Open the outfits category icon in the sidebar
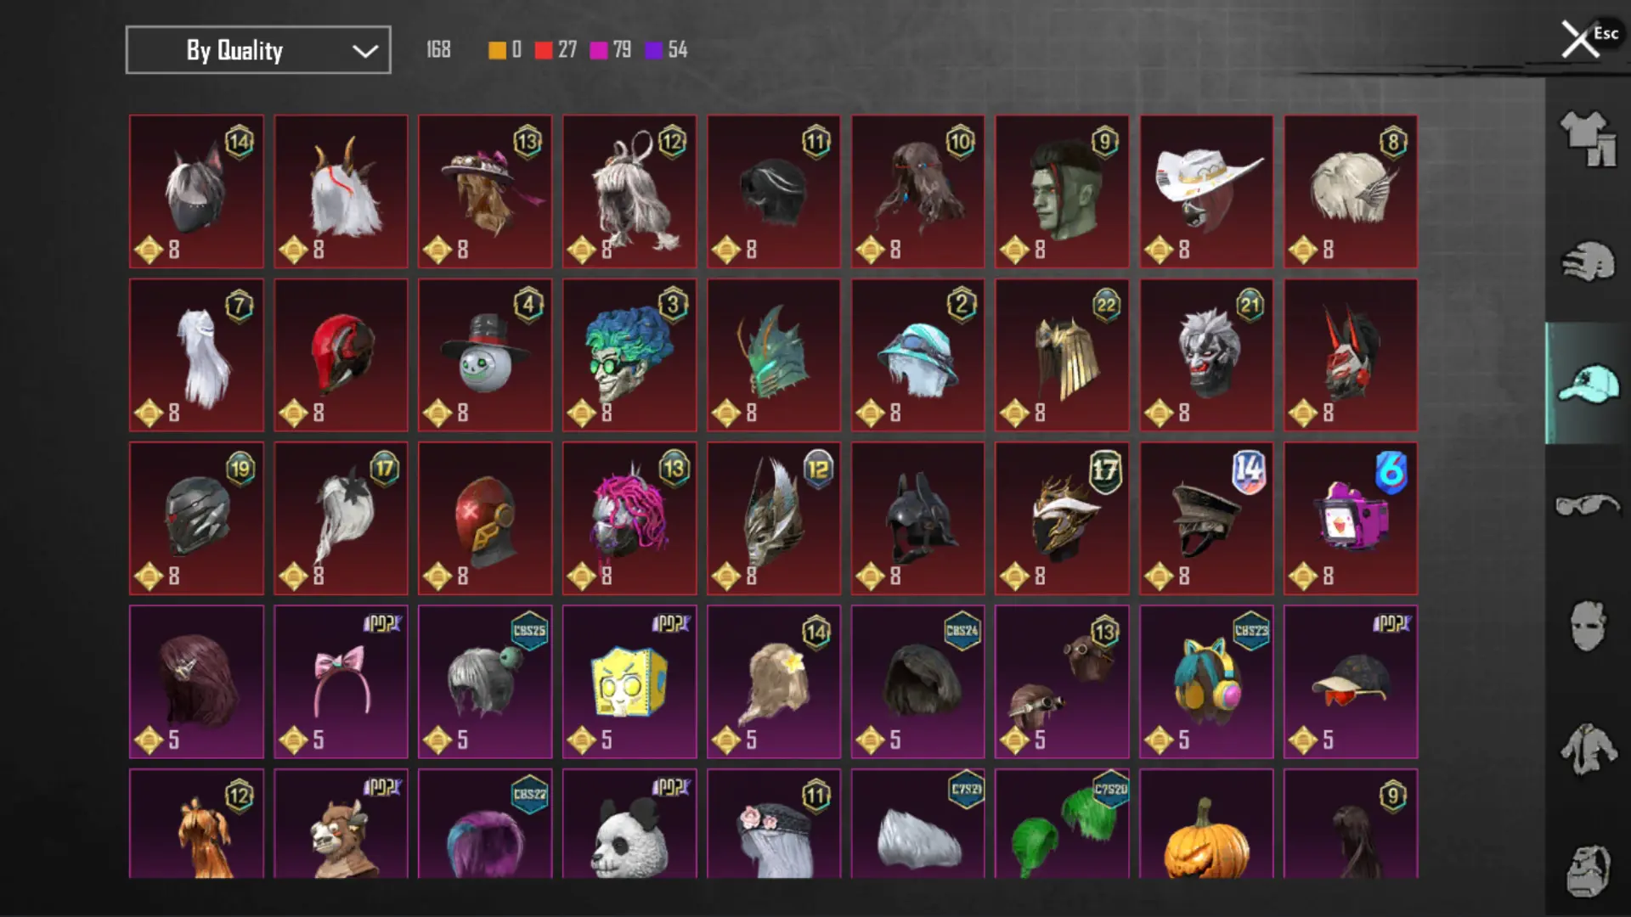 (x=1587, y=139)
